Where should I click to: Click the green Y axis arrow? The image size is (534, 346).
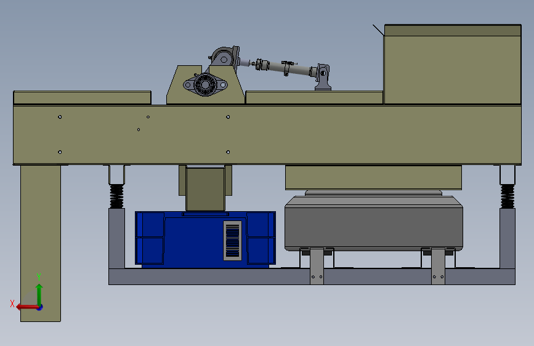(x=39, y=294)
